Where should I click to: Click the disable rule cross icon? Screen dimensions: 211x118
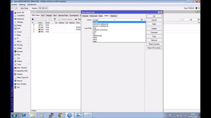[45, 19]
